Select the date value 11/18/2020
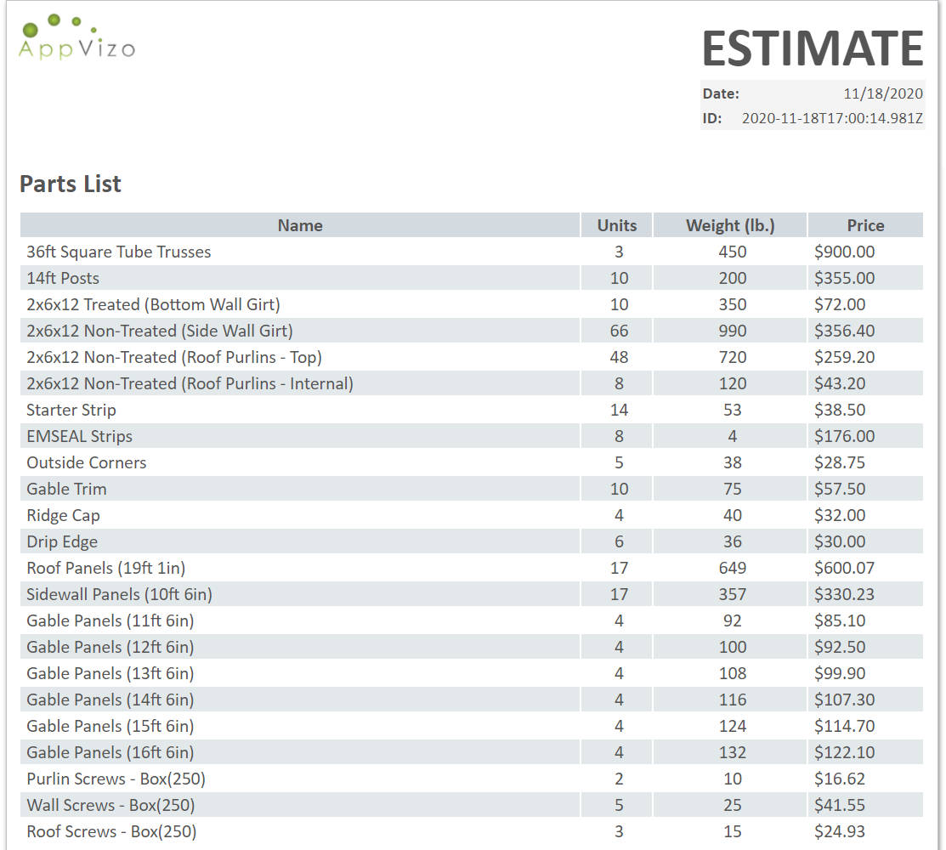 click(883, 93)
